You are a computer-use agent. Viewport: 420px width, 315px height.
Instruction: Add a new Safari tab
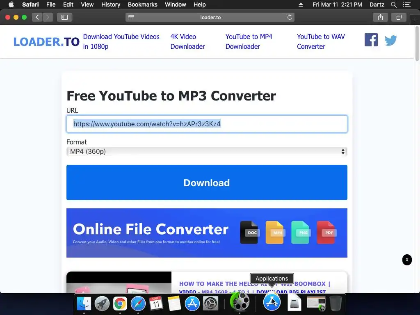coord(415,20)
